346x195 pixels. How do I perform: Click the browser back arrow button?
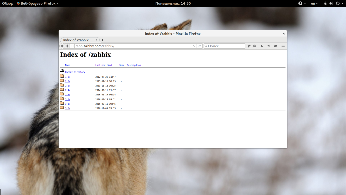[63, 46]
